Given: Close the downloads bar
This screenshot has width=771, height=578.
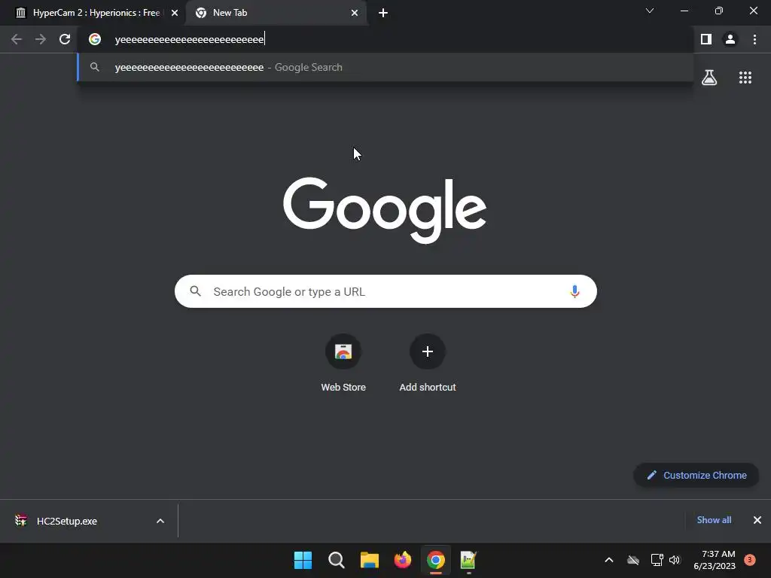Looking at the screenshot, I should [x=757, y=520].
